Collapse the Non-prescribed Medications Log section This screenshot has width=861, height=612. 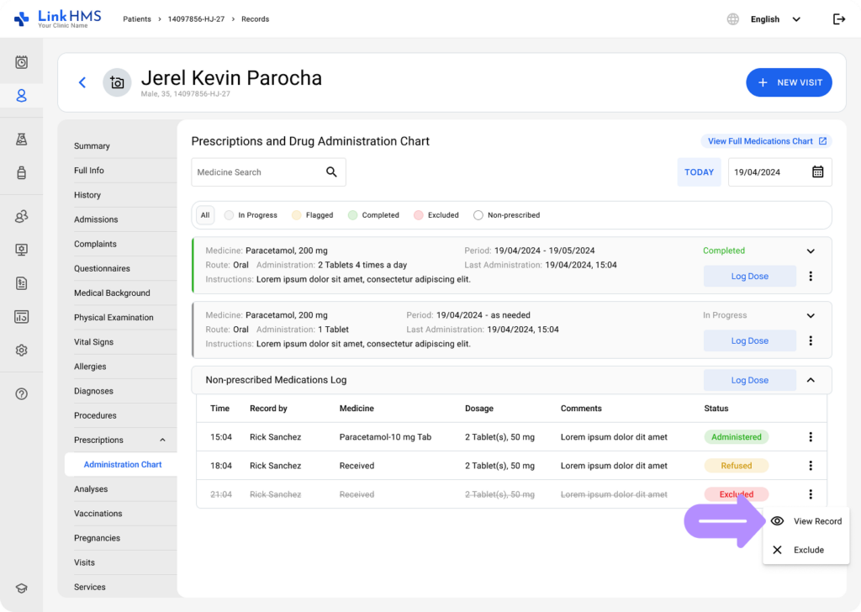[x=811, y=380]
